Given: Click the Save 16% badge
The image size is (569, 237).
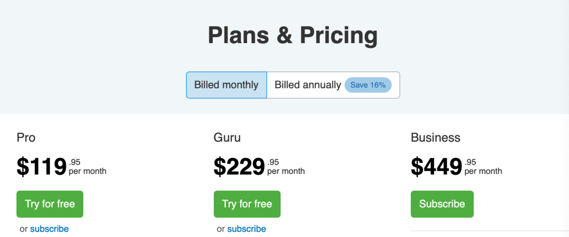Looking at the screenshot, I should coord(368,85).
